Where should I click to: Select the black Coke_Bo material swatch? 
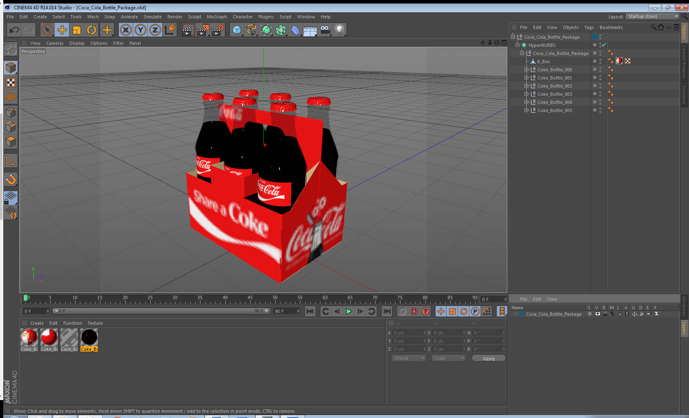[x=89, y=340]
